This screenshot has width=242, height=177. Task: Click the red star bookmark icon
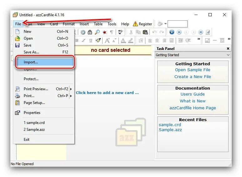point(104,32)
